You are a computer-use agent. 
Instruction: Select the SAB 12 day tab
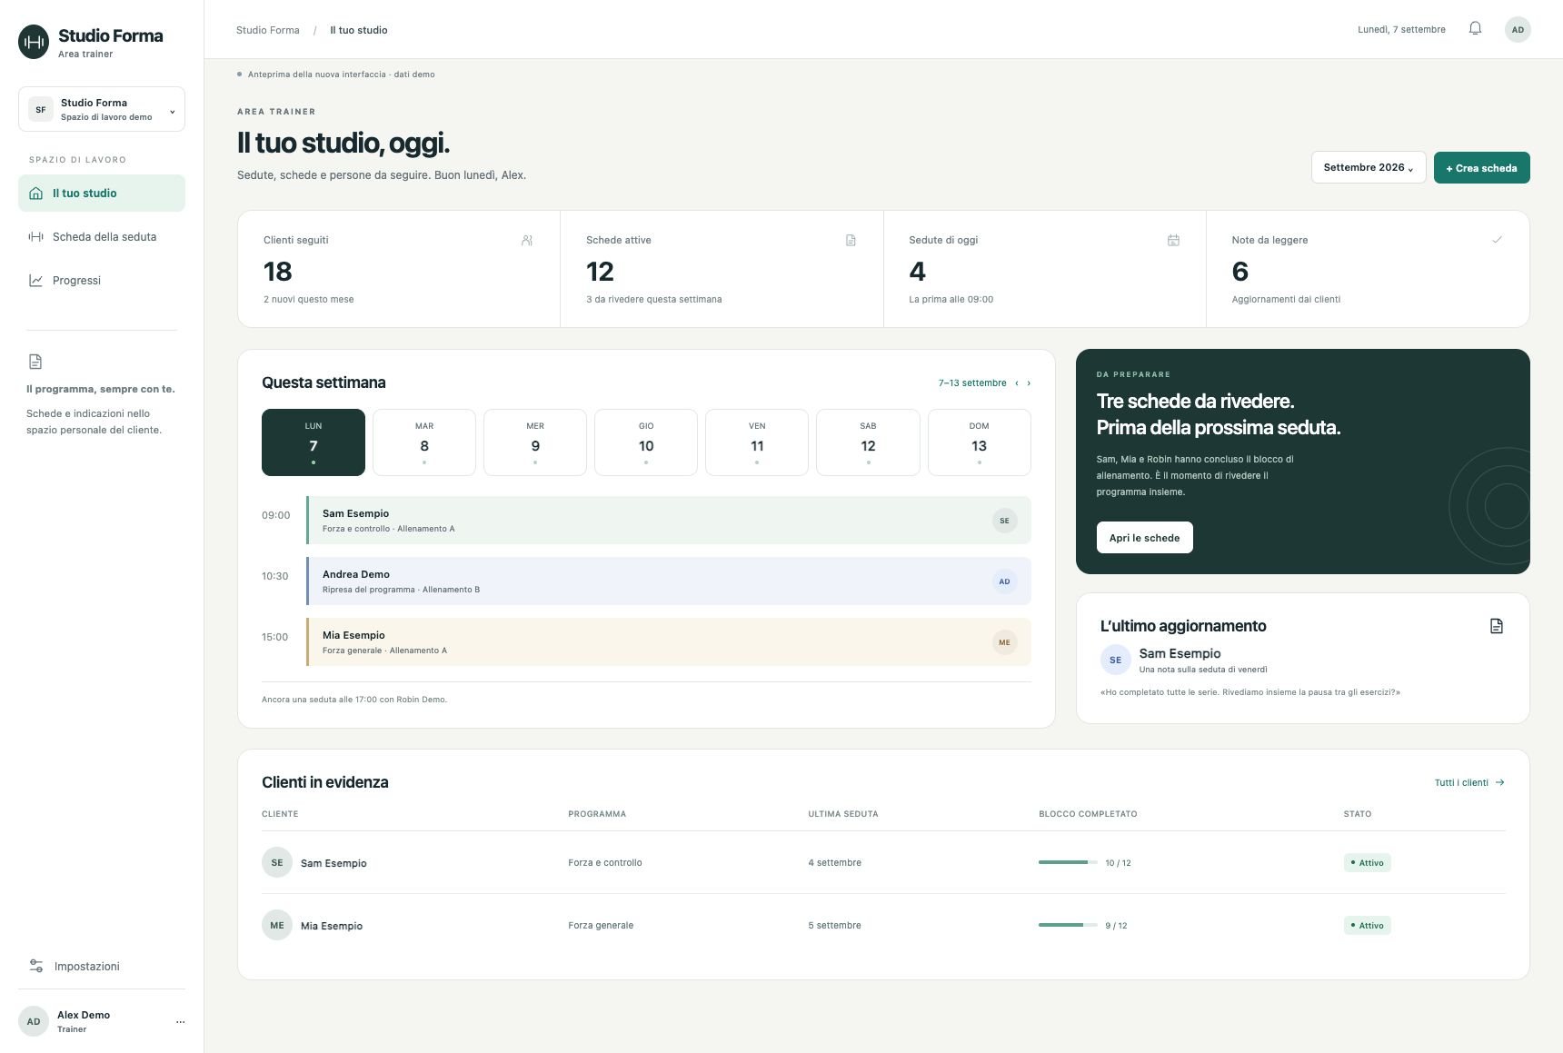tap(868, 442)
